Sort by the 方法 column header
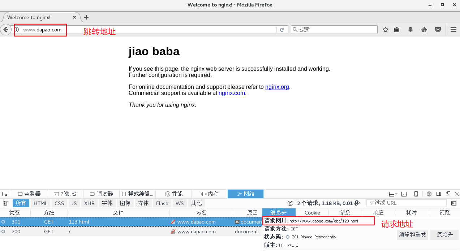Image resolution: width=460 pixels, height=251 pixels. coord(49,212)
